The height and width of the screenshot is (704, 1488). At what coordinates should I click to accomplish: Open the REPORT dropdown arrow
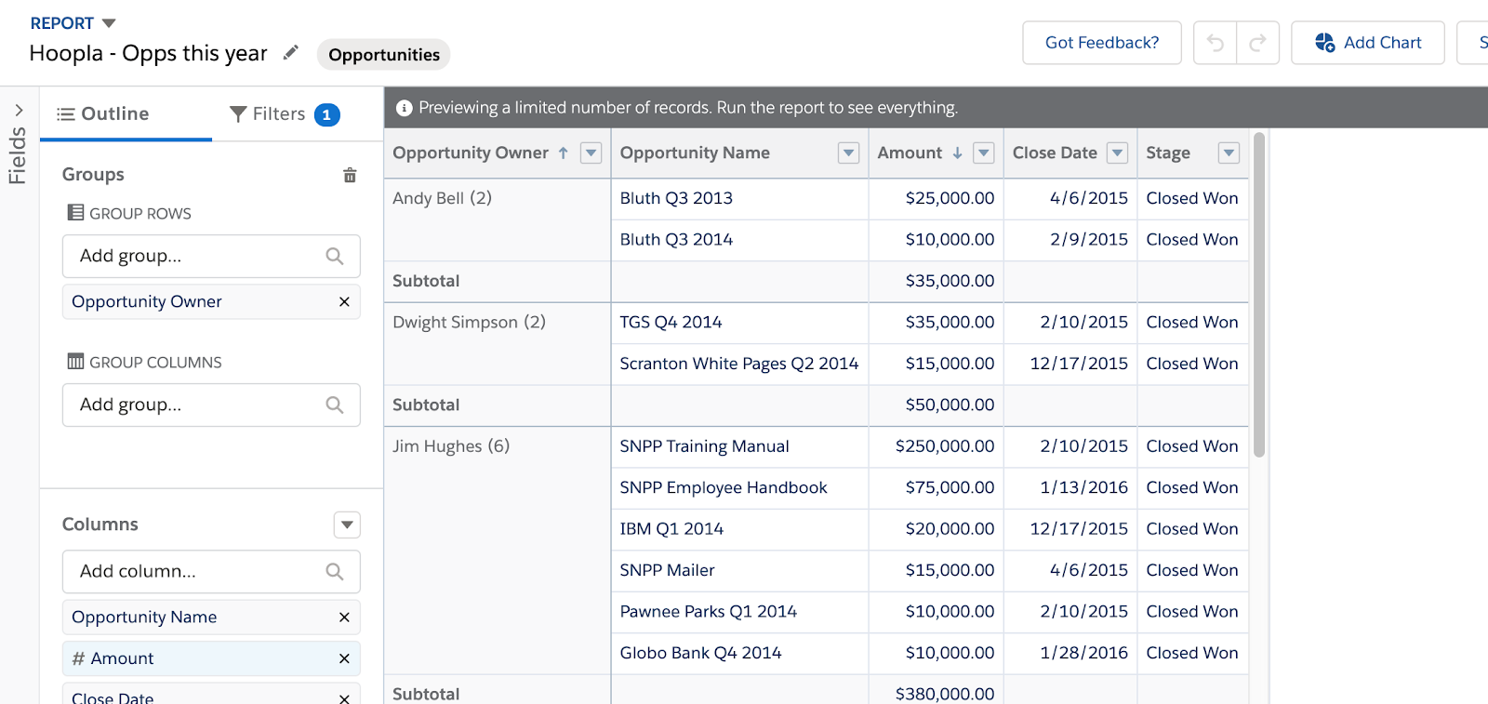pyautogui.click(x=109, y=23)
